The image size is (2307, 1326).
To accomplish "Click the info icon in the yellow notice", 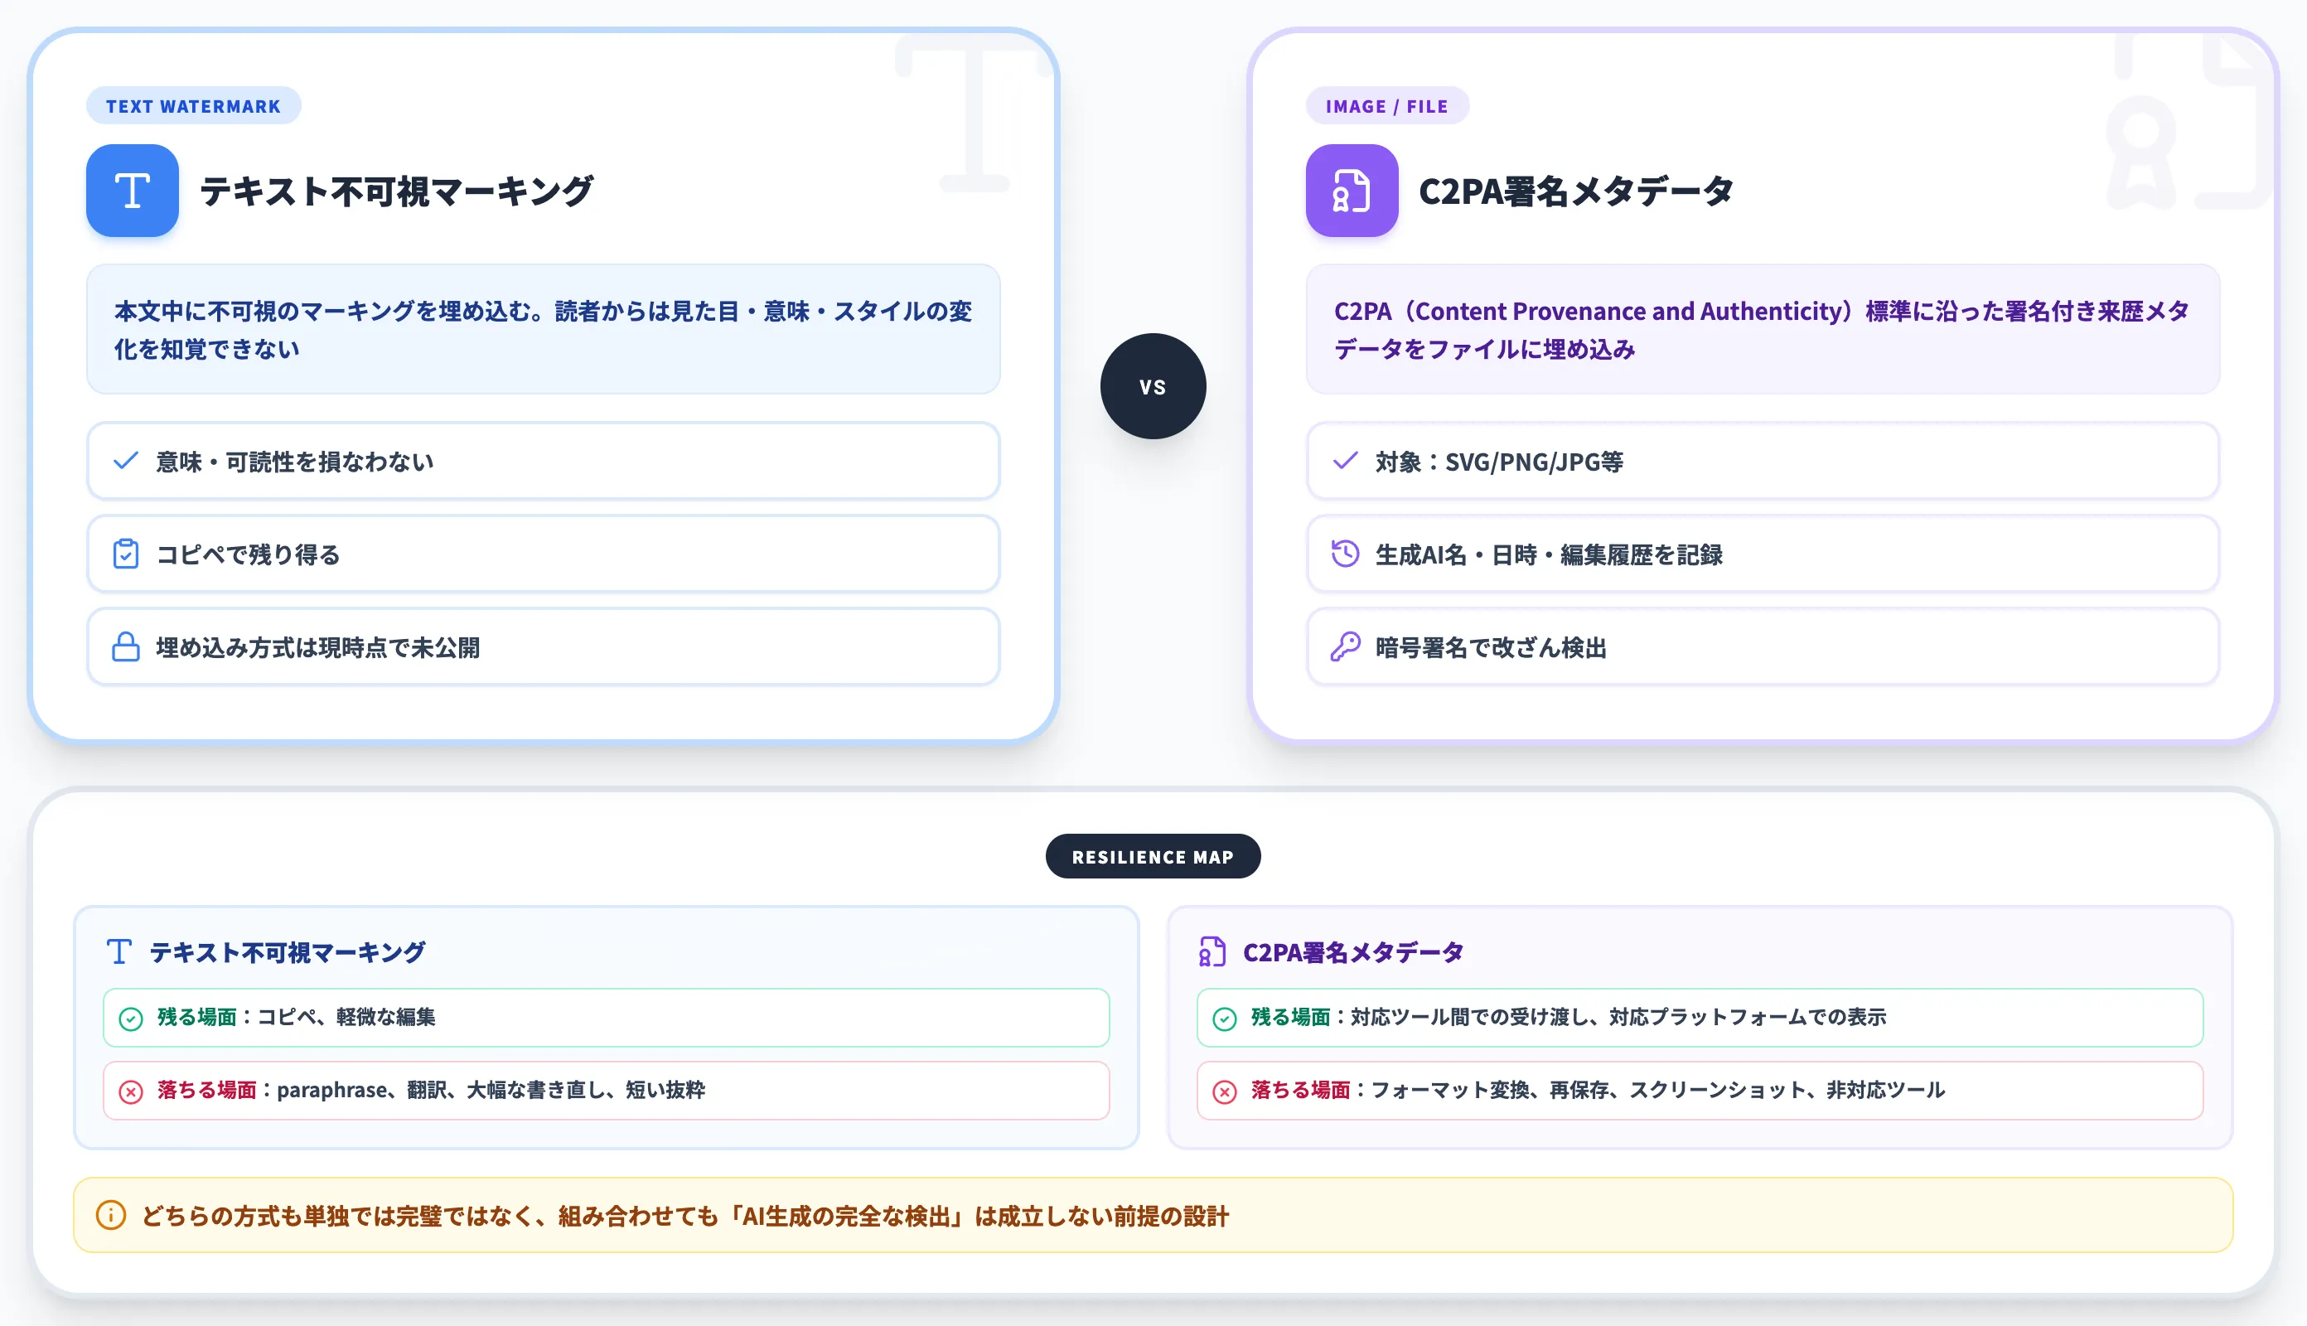I will (110, 1215).
